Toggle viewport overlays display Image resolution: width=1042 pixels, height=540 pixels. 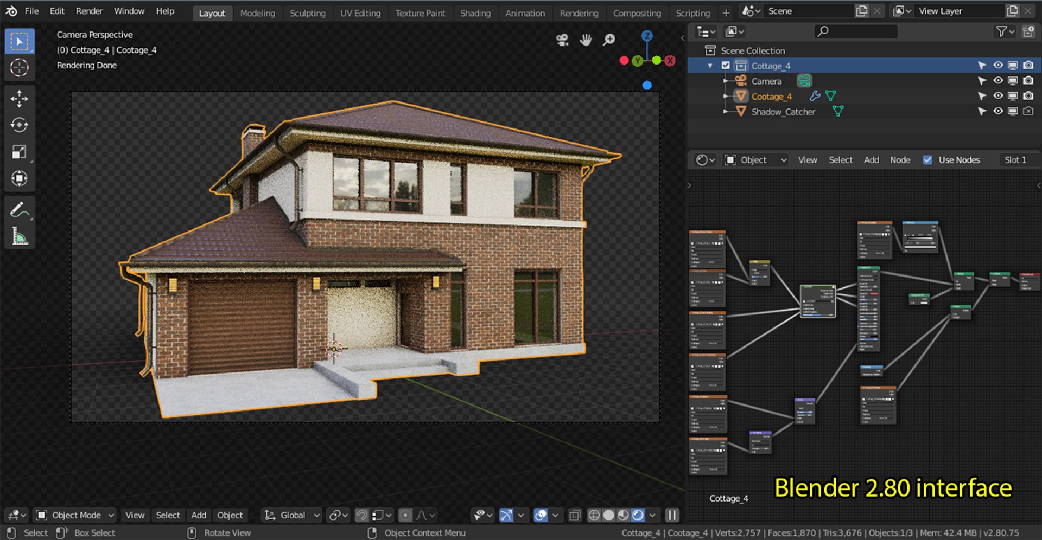coord(541,515)
